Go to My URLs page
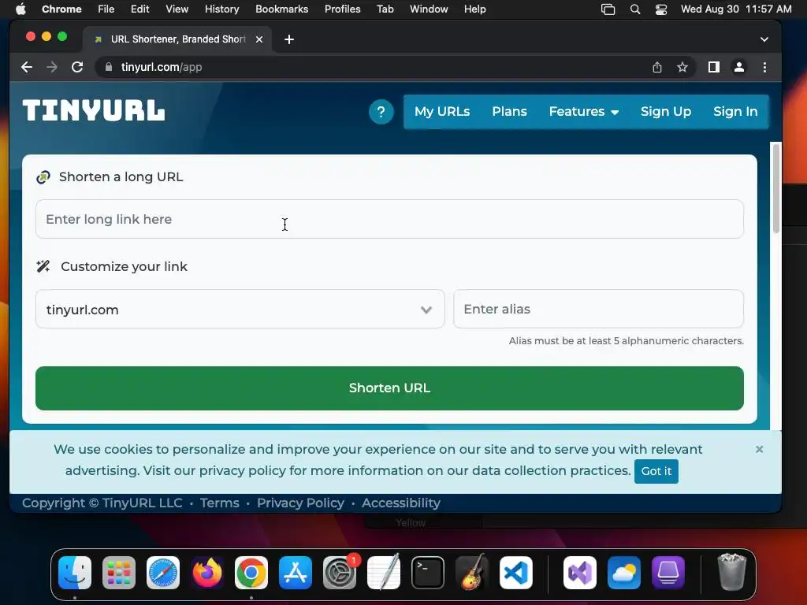The height and width of the screenshot is (605, 807). tap(442, 112)
